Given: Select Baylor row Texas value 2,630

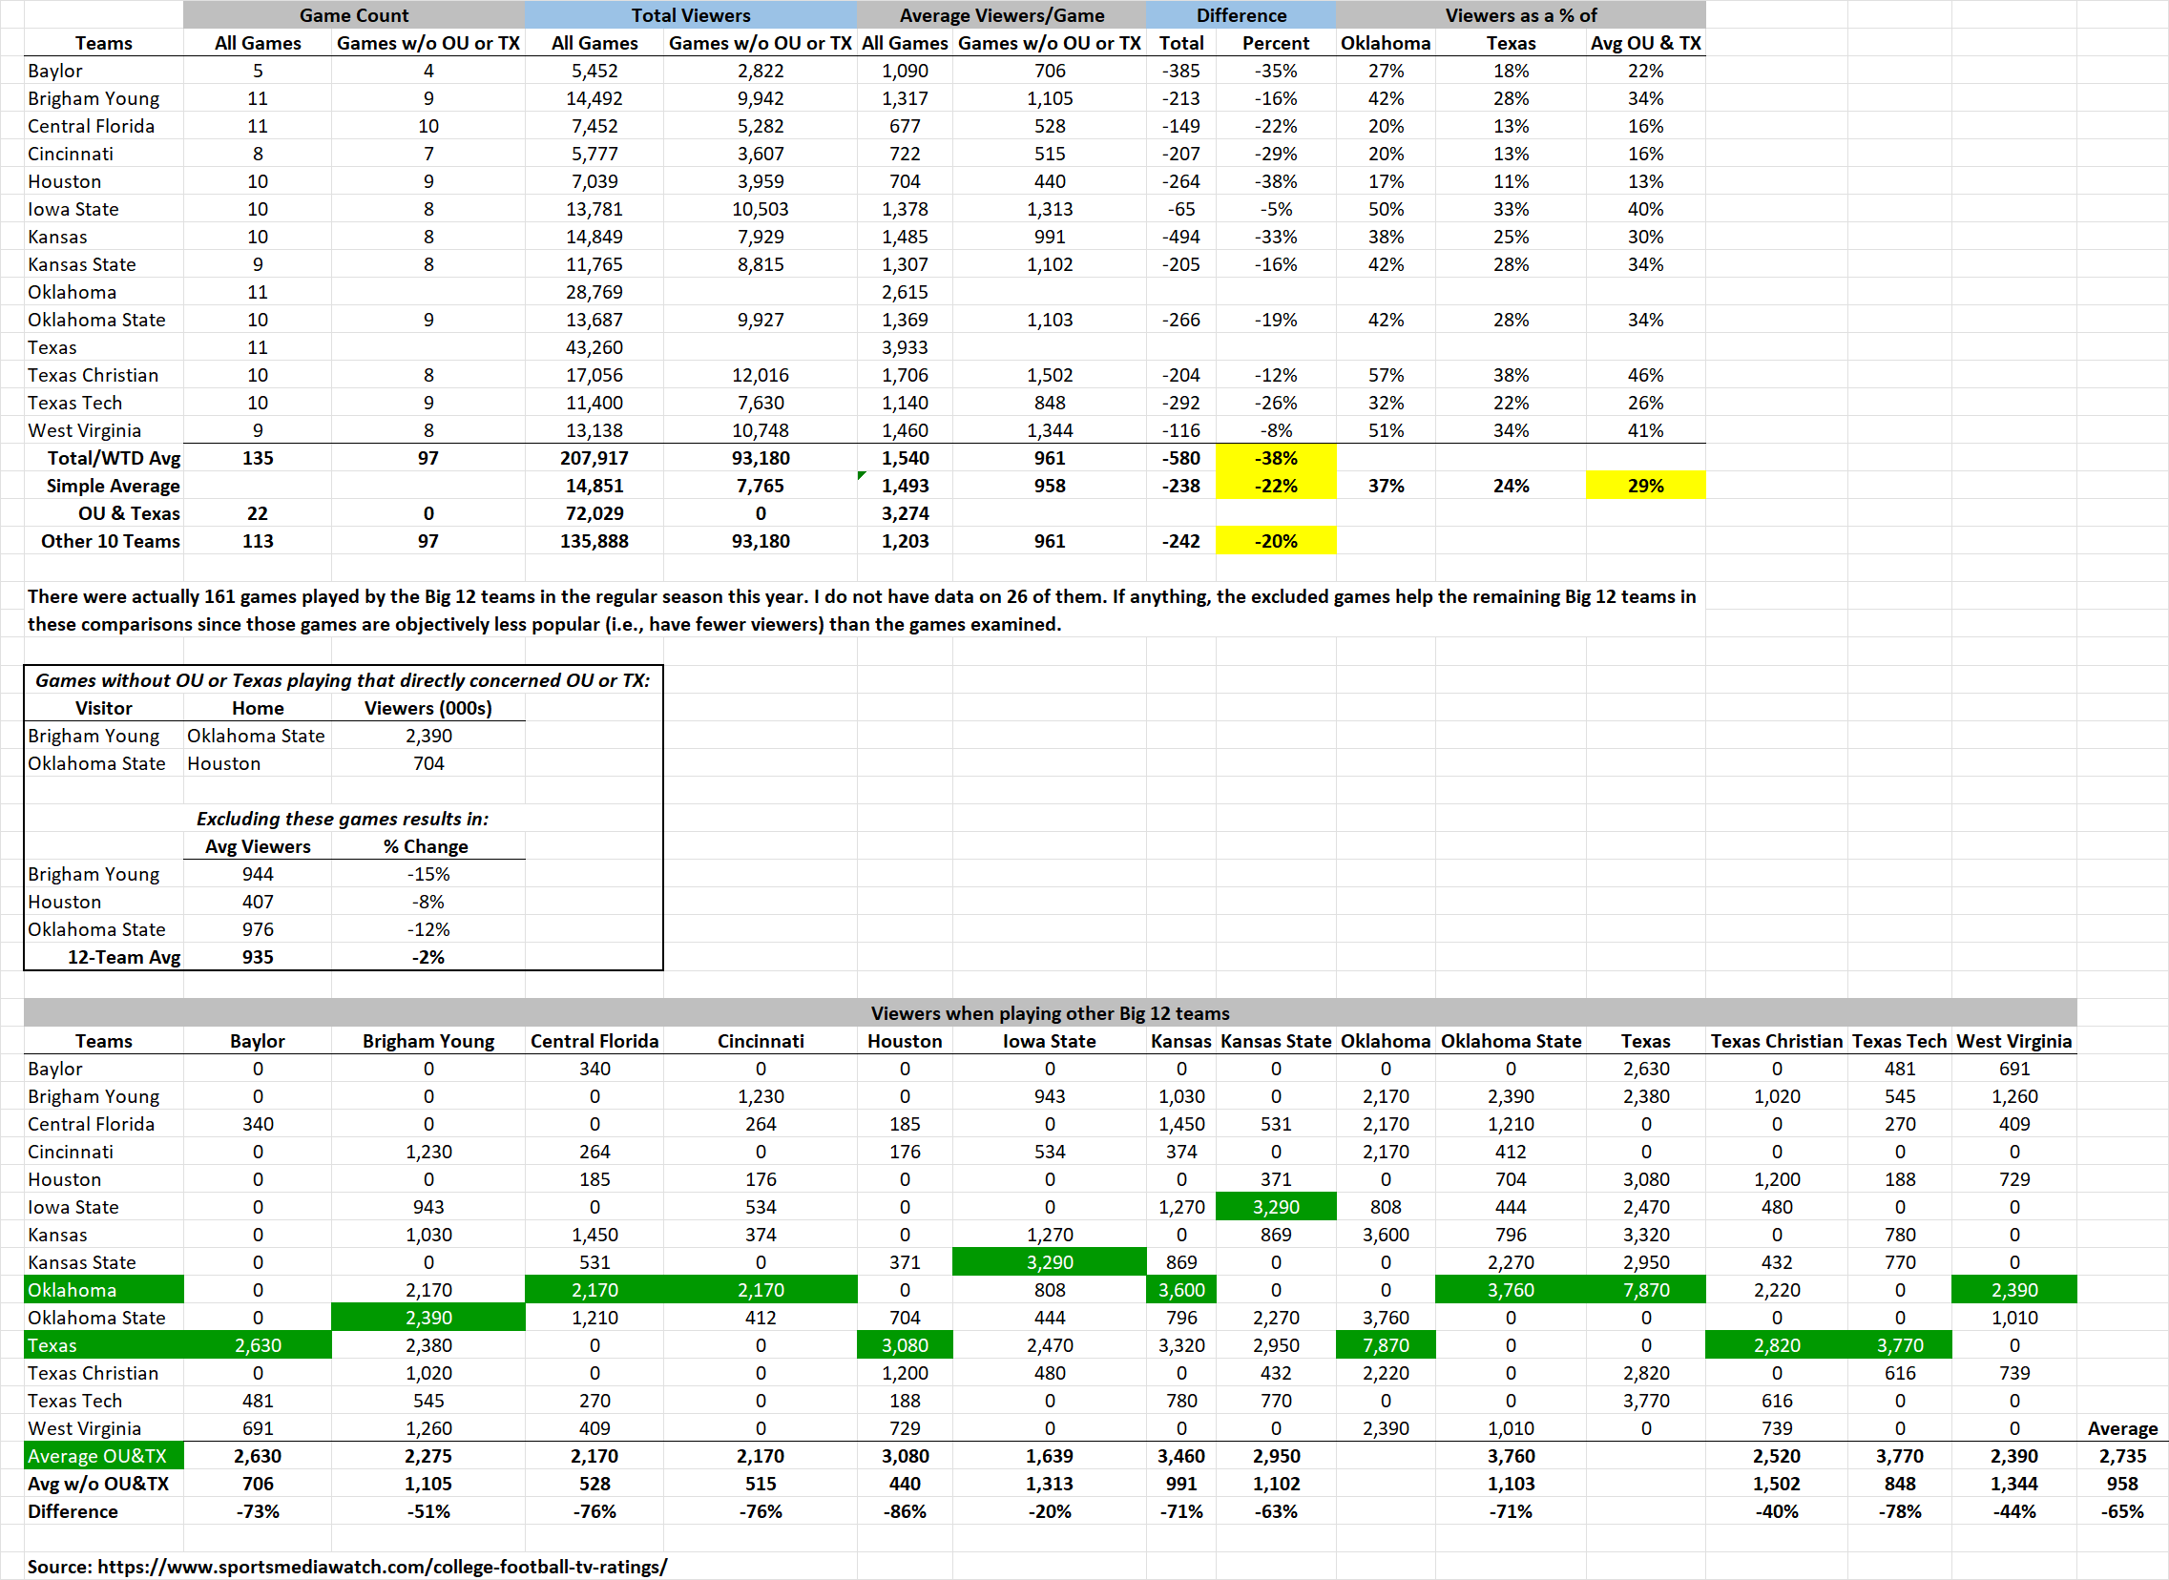Looking at the screenshot, I should click(x=1645, y=1069).
